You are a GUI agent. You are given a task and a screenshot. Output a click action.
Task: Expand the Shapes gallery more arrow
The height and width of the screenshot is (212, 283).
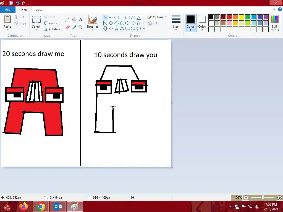click(144, 28)
